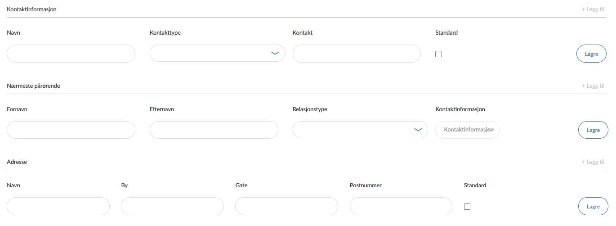The height and width of the screenshot is (226, 616).
Task: Expand the Relasjonstype dropdown
Action: [360, 130]
